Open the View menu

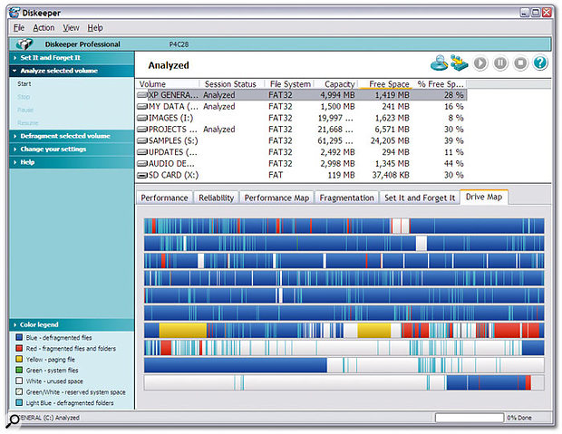(71, 27)
